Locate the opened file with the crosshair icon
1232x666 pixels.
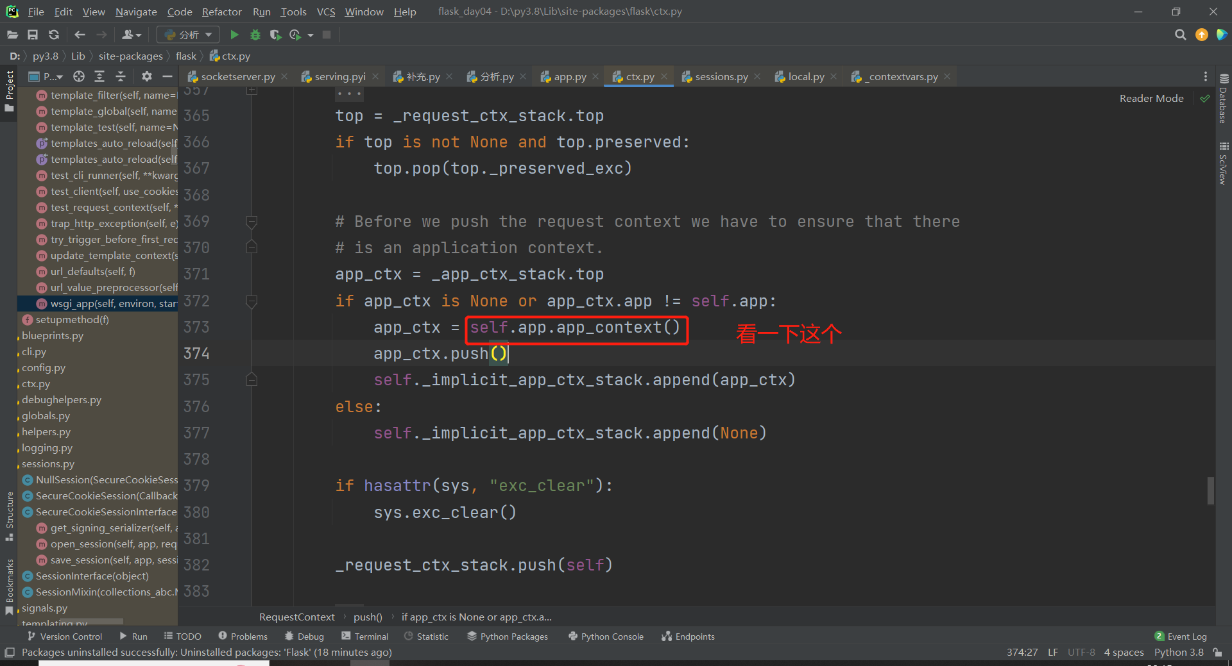point(79,77)
